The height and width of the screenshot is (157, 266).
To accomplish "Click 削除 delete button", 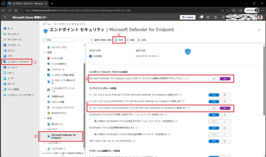I will click(x=142, y=40).
